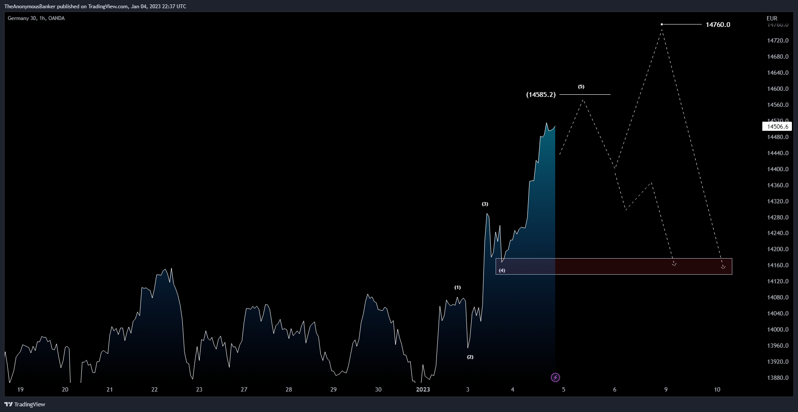This screenshot has width=798, height=412.
Task: Click the TheAnonymousBanker publisher header text
Action: click(x=95, y=6)
